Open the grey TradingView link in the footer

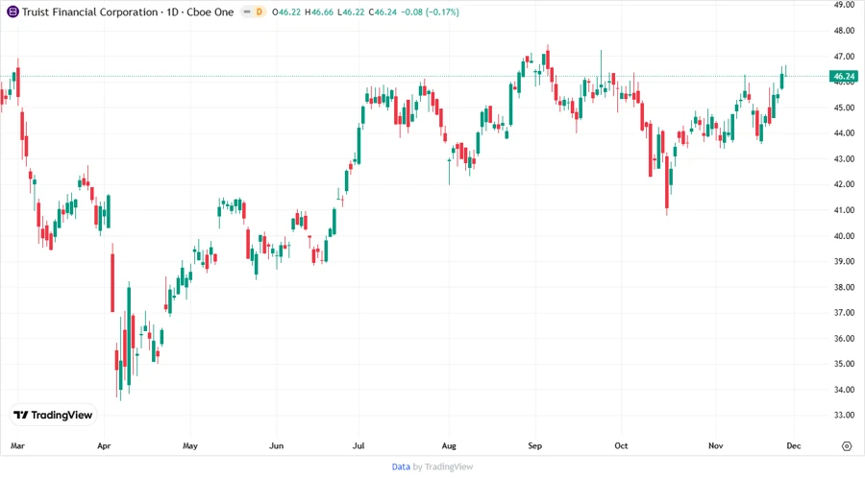point(449,467)
